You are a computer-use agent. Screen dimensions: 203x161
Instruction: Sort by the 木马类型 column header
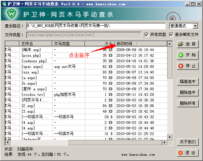coord(68,44)
